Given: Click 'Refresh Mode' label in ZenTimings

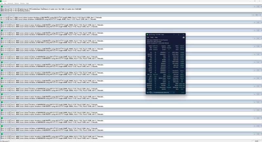Looking at the screenshot, I should tap(162, 78).
